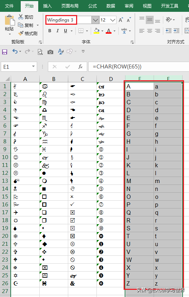This screenshot has width=189, height=297.
Task: Click the Insert Function fx button
Action: (x=80, y=67)
